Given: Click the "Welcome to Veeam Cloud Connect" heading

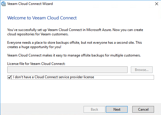Looking at the screenshot, I should (x=42, y=18).
